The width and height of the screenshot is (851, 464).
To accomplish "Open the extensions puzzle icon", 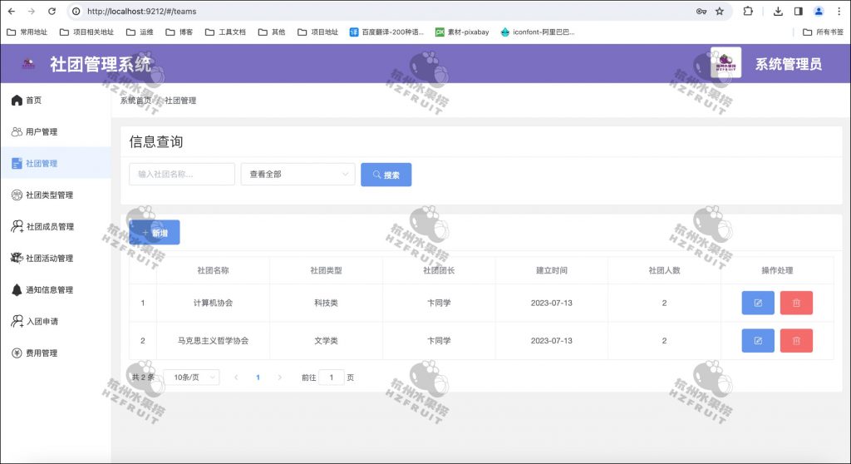I will 748,11.
